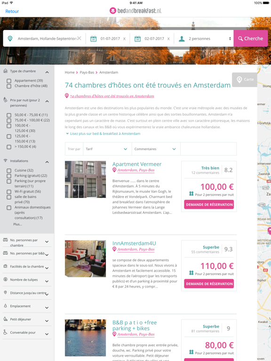Click the Distance jusqu'au centre pin icon
The width and height of the screenshot is (271, 361).
coord(5,292)
